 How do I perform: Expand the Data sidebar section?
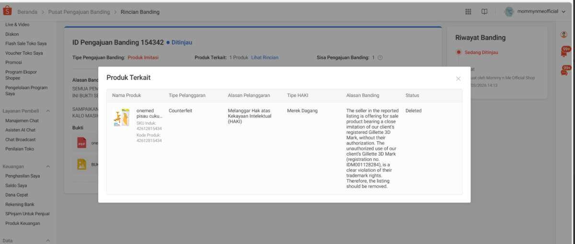pyautogui.click(x=48, y=241)
